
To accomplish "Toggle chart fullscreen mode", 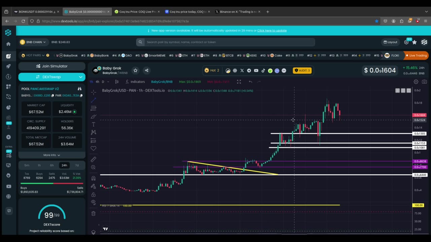I will point(239,82).
